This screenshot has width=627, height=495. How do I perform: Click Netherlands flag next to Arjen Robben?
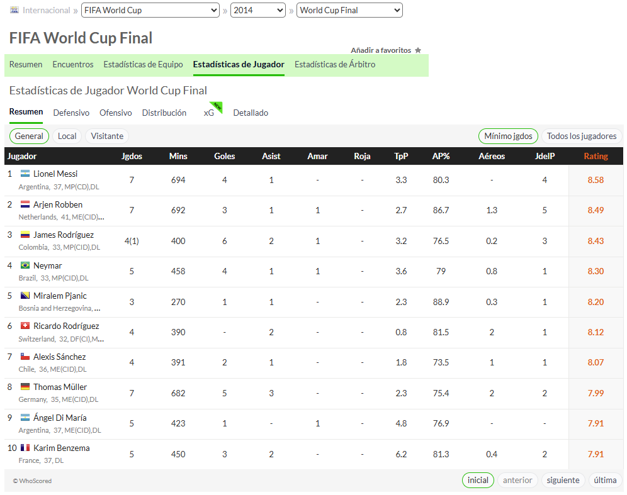(25, 204)
